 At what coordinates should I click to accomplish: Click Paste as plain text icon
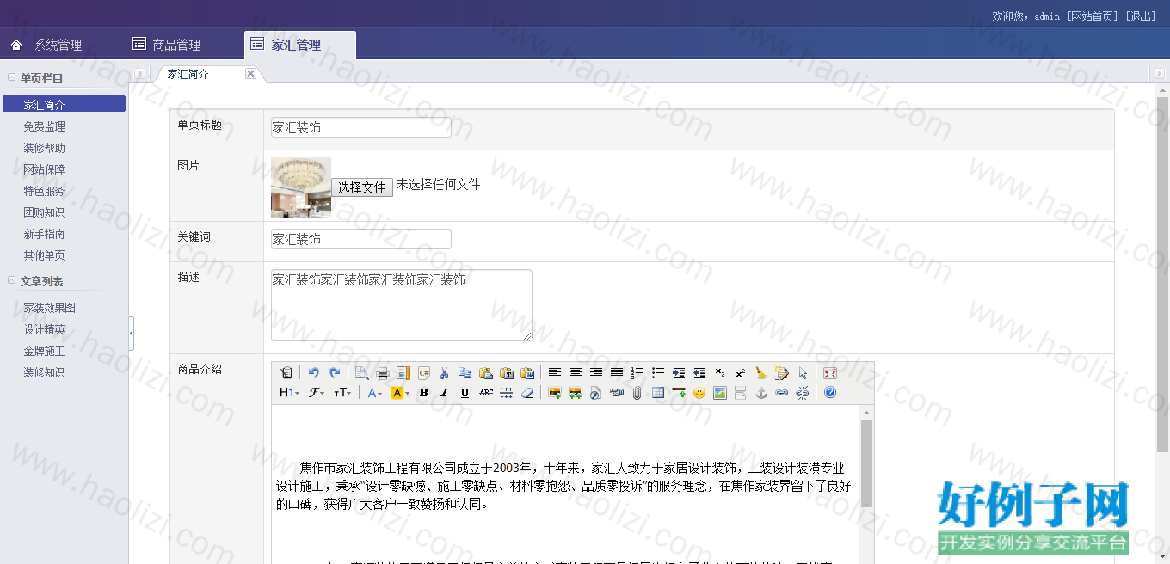(x=507, y=373)
